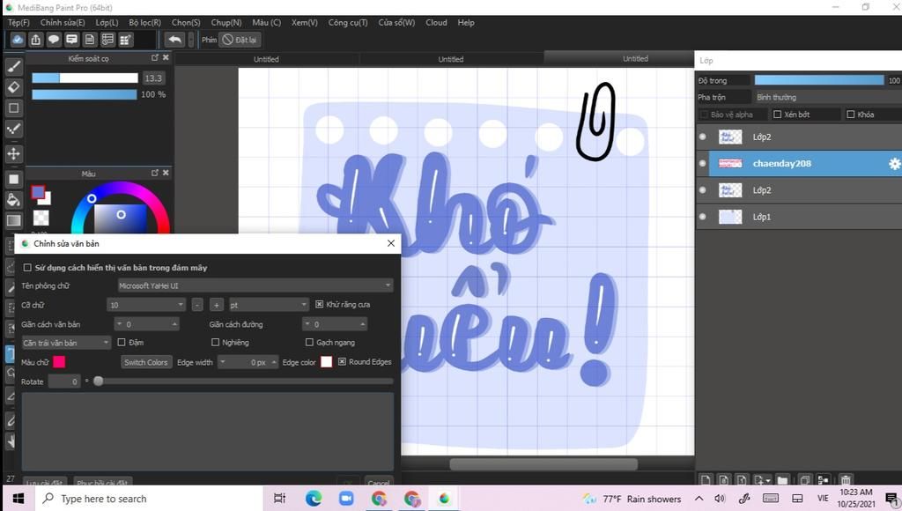Image resolution: width=902 pixels, height=511 pixels.
Task: Click the text input area in dialog
Action: coord(208,432)
